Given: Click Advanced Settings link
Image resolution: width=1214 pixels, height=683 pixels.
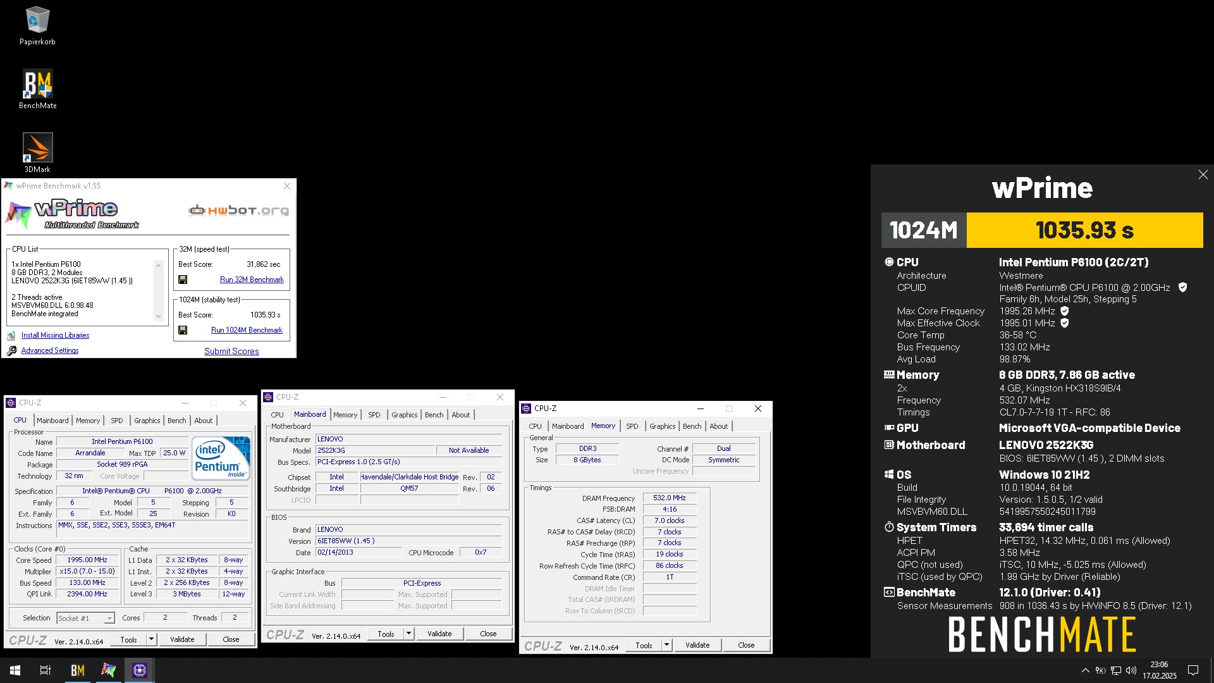Looking at the screenshot, I should pos(50,350).
